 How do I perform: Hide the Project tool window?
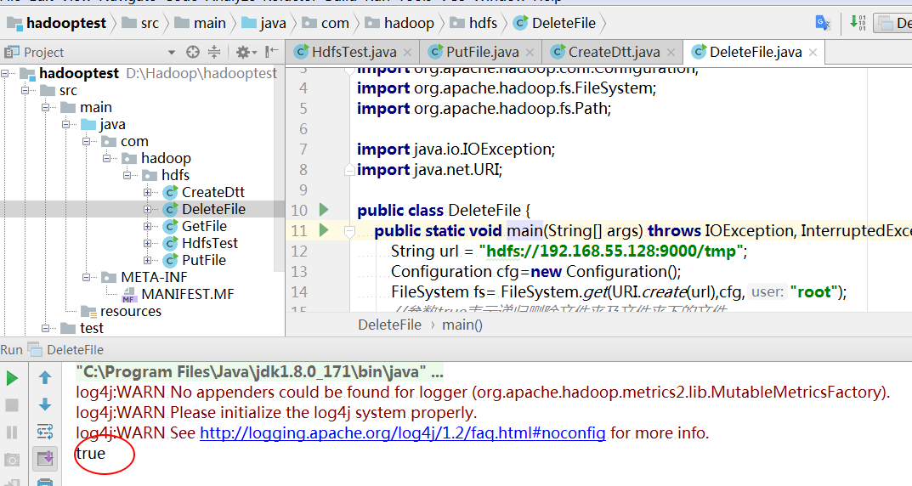pos(271,53)
